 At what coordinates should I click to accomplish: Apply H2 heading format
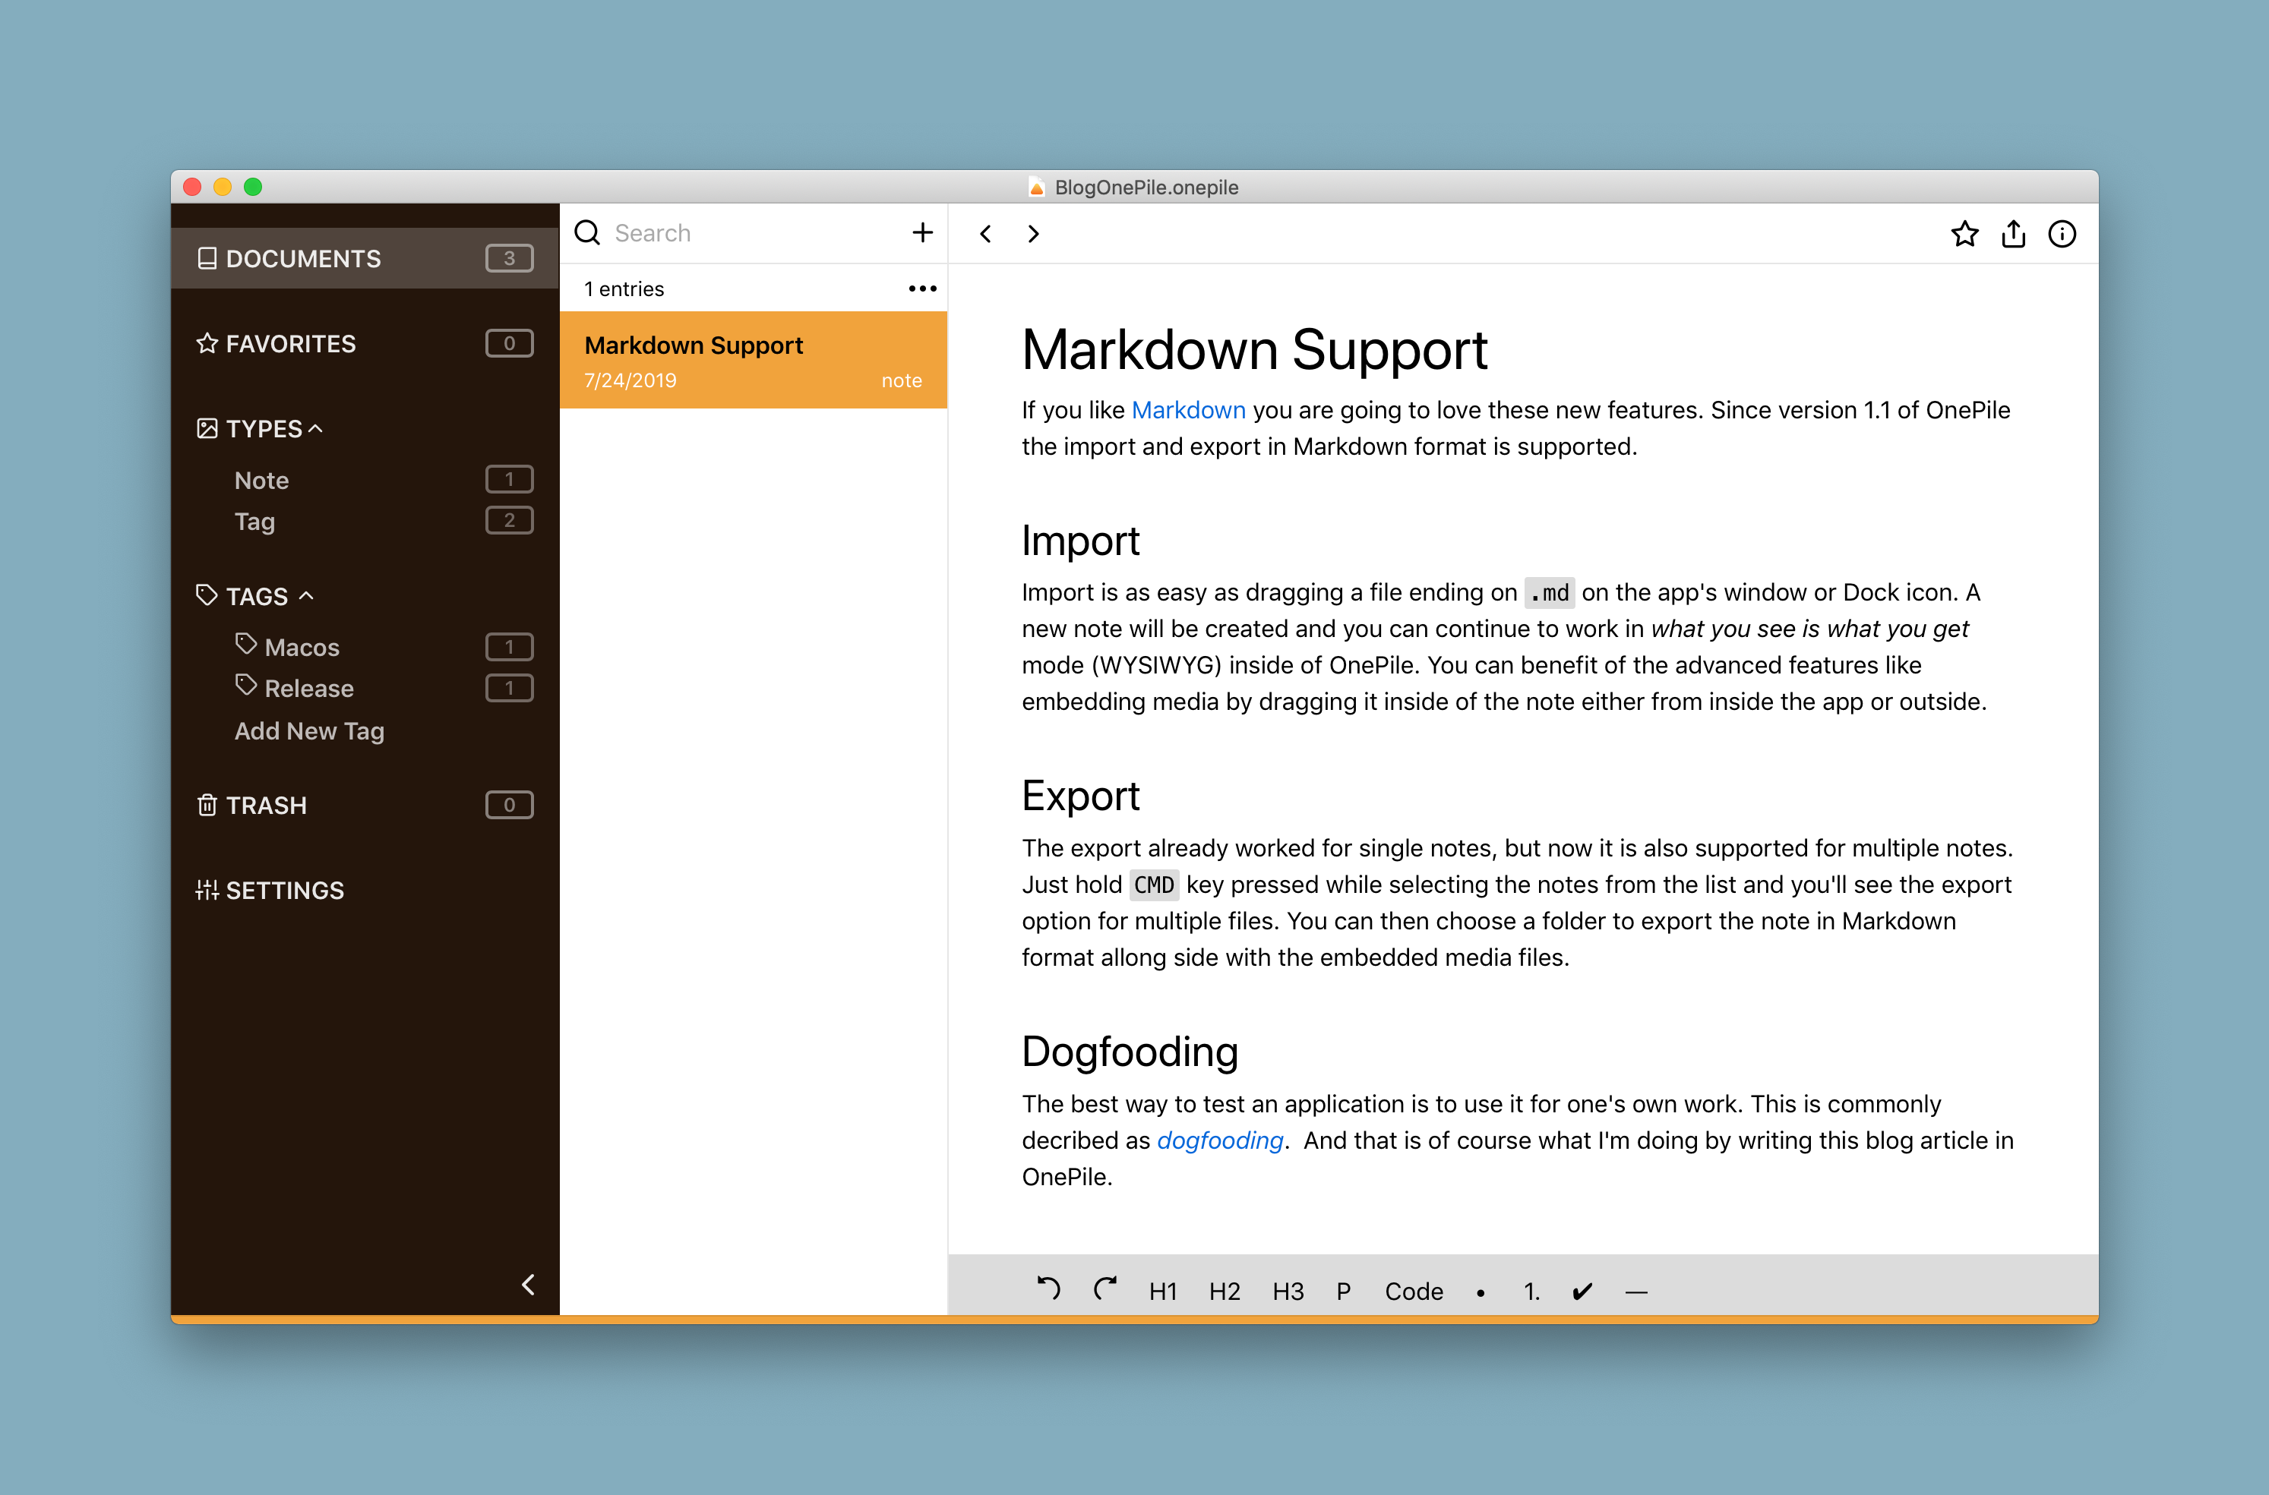pyautogui.click(x=1224, y=1291)
